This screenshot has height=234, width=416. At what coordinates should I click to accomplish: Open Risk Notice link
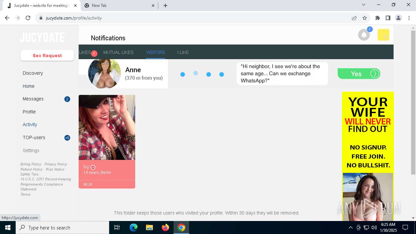(x=55, y=169)
